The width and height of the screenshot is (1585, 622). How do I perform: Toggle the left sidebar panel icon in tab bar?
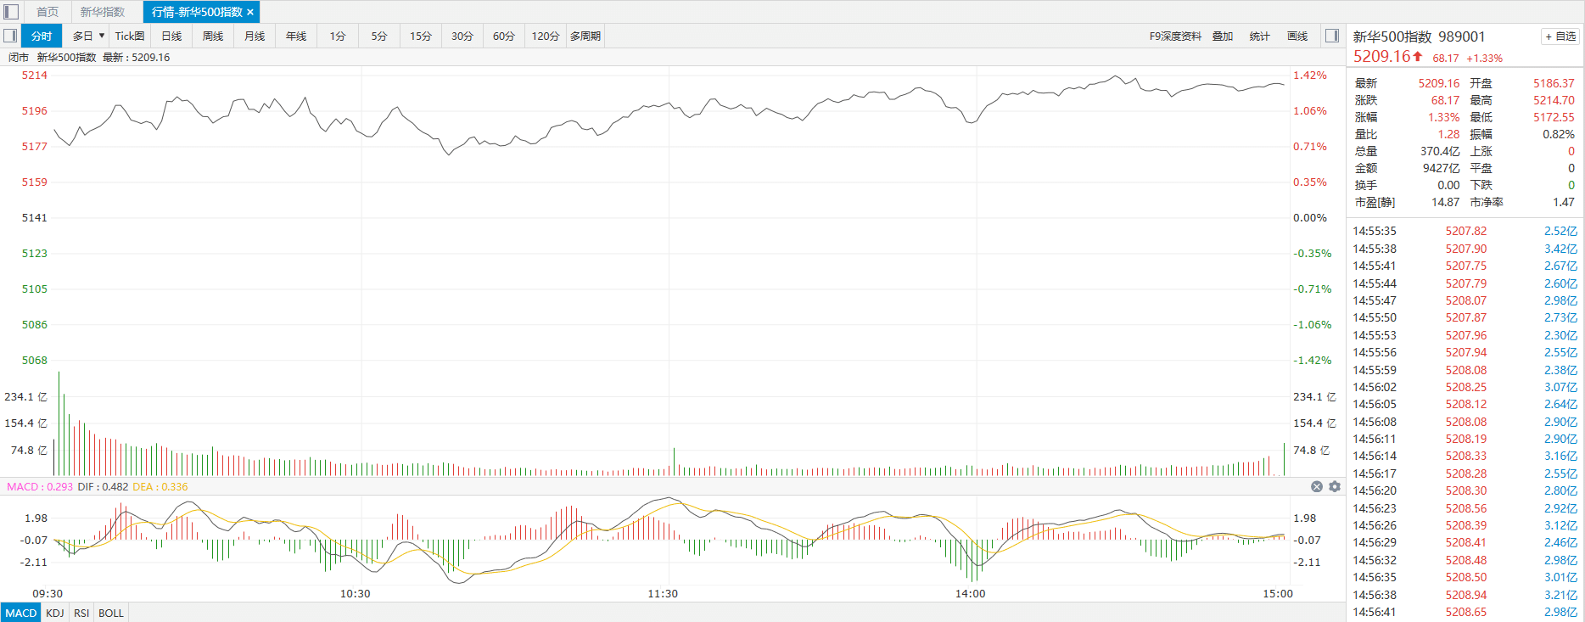tap(11, 12)
